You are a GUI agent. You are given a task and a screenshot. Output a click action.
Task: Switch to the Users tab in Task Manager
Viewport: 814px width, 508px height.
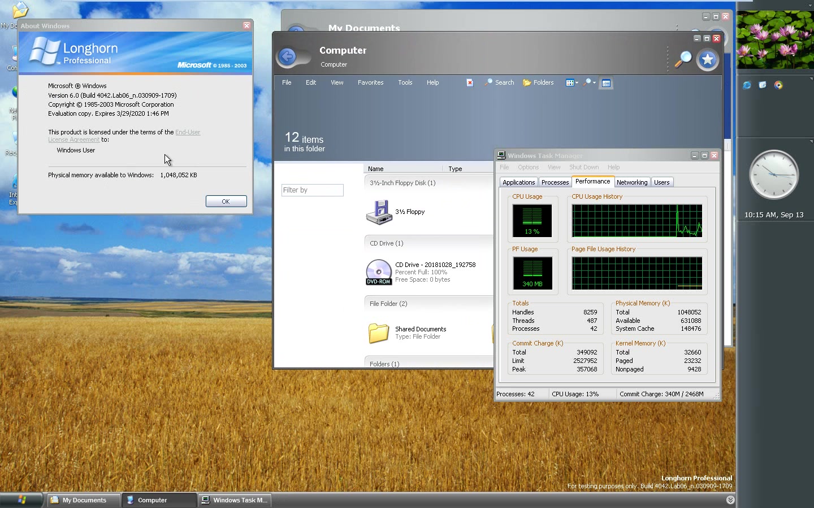[662, 182]
